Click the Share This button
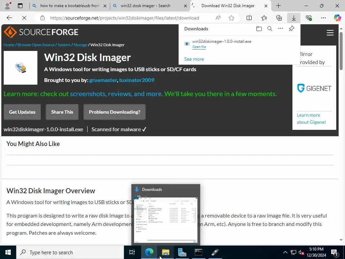The image size is (345, 259). tap(62, 112)
